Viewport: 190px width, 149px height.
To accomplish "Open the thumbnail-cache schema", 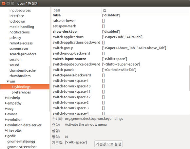I will (x=23, y=70).
